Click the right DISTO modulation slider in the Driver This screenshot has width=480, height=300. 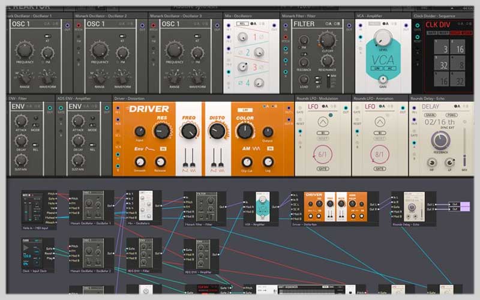221,157
